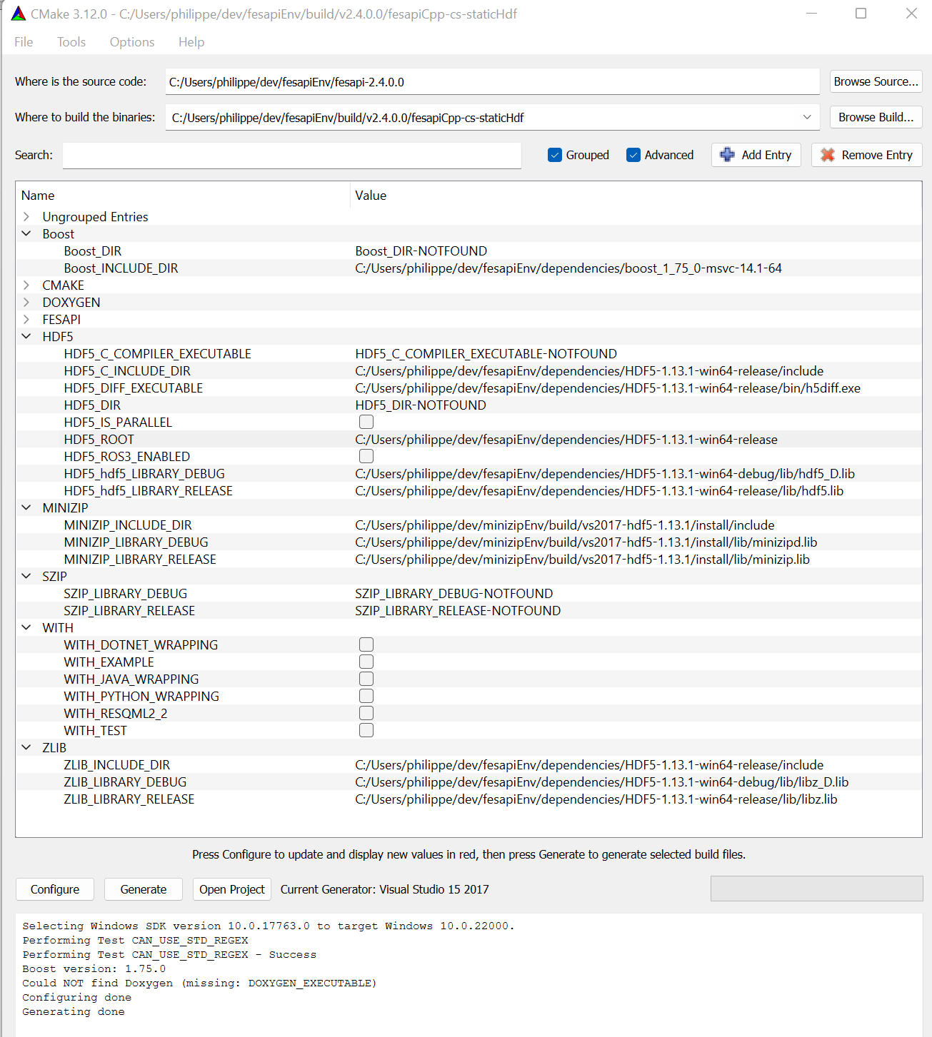Enable WITH_JAVA_WRAPPING checkbox
The width and height of the screenshot is (932, 1037).
pos(366,679)
